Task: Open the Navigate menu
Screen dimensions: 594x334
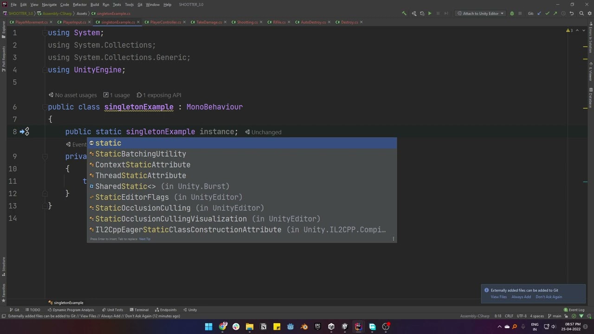Action: coord(49,5)
